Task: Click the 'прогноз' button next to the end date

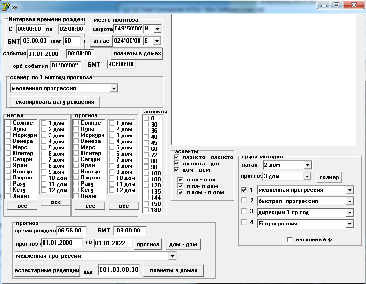Action: [x=148, y=244]
